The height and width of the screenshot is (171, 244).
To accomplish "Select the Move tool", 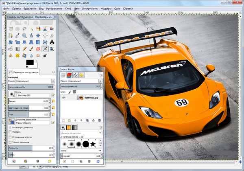I will [x=38, y=35].
